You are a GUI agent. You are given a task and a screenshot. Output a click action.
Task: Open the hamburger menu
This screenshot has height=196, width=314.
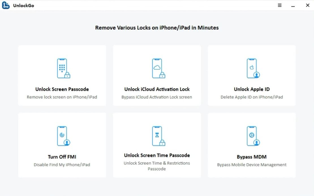[279, 5]
